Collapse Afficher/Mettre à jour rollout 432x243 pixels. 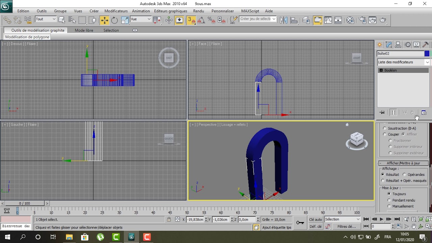coord(403,163)
